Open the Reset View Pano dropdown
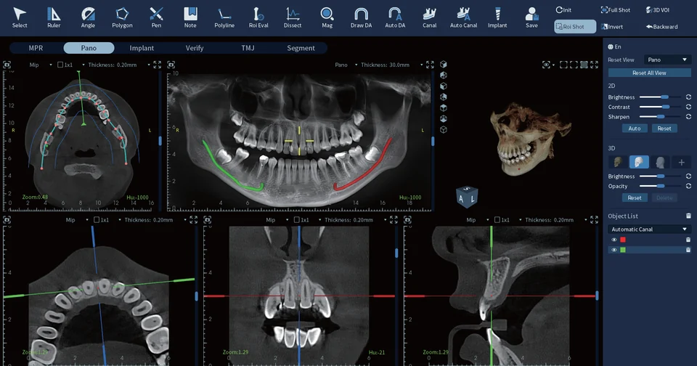This screenshot has height=366, width=697. [667, 60]
